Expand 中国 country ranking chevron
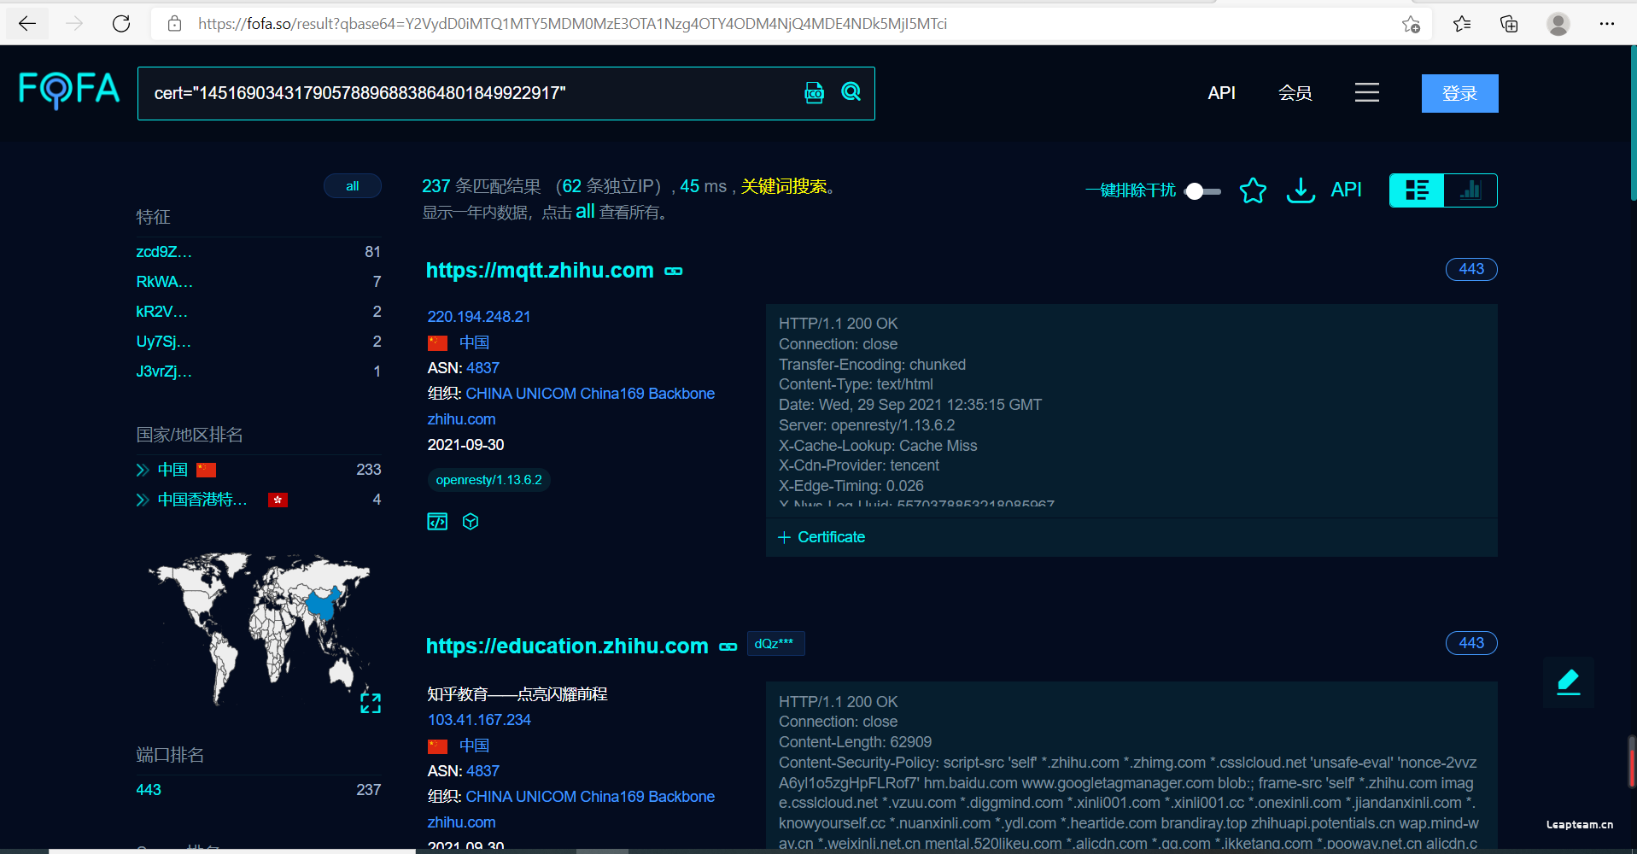 click(x=143, y=470)
